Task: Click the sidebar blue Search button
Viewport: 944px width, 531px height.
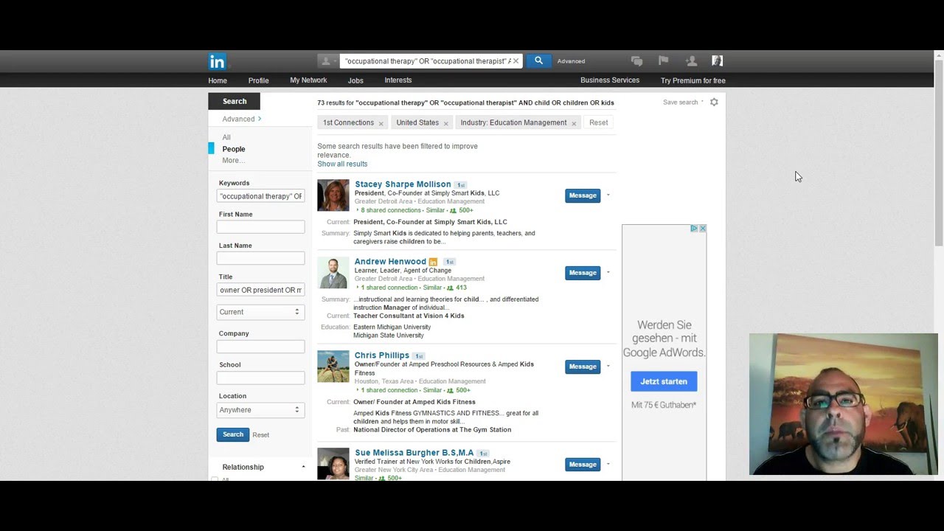Action: coord(233,434)
